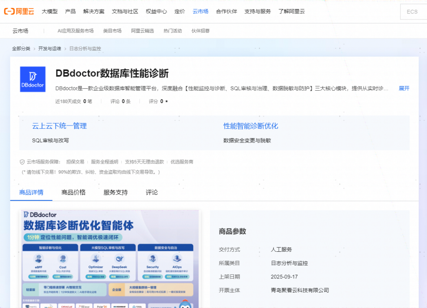Switch to the 评论 tab

coord(152,192)
